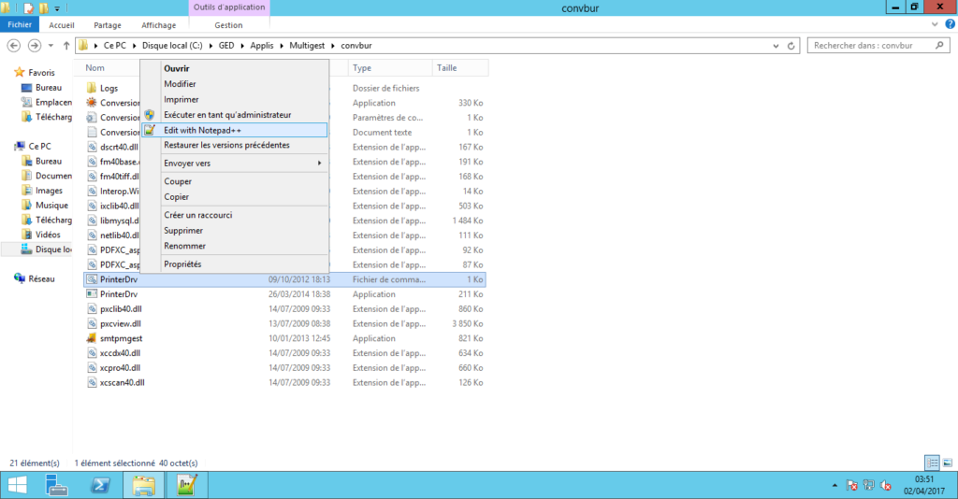
Task: Expand the ribbon with the chevron
Action: pos(936,25)
